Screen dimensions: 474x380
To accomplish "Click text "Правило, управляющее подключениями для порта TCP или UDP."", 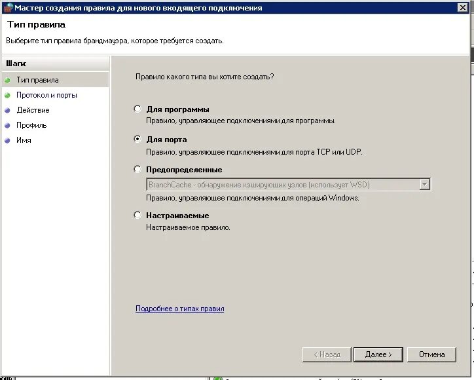I will click(254, 152).
